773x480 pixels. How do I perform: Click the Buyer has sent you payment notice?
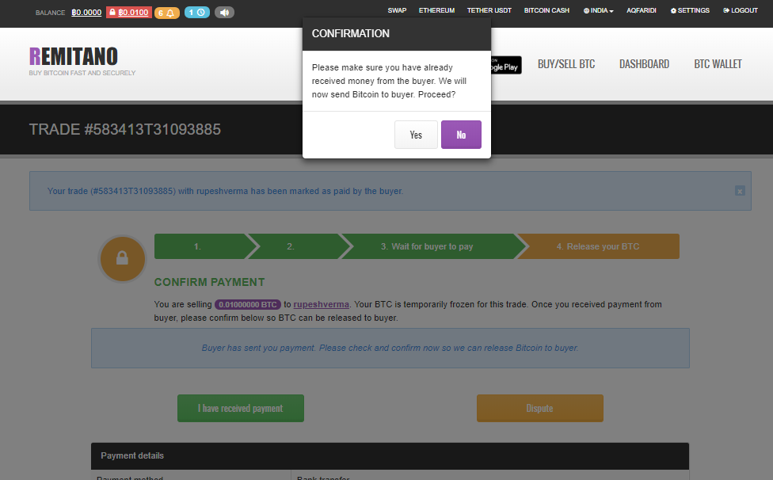(390, 348)
